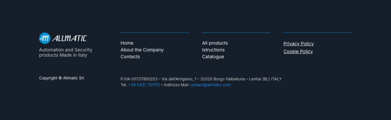The image size is (391, 120).
Task: Click the blue divider above All products
Action: [236, 32]
